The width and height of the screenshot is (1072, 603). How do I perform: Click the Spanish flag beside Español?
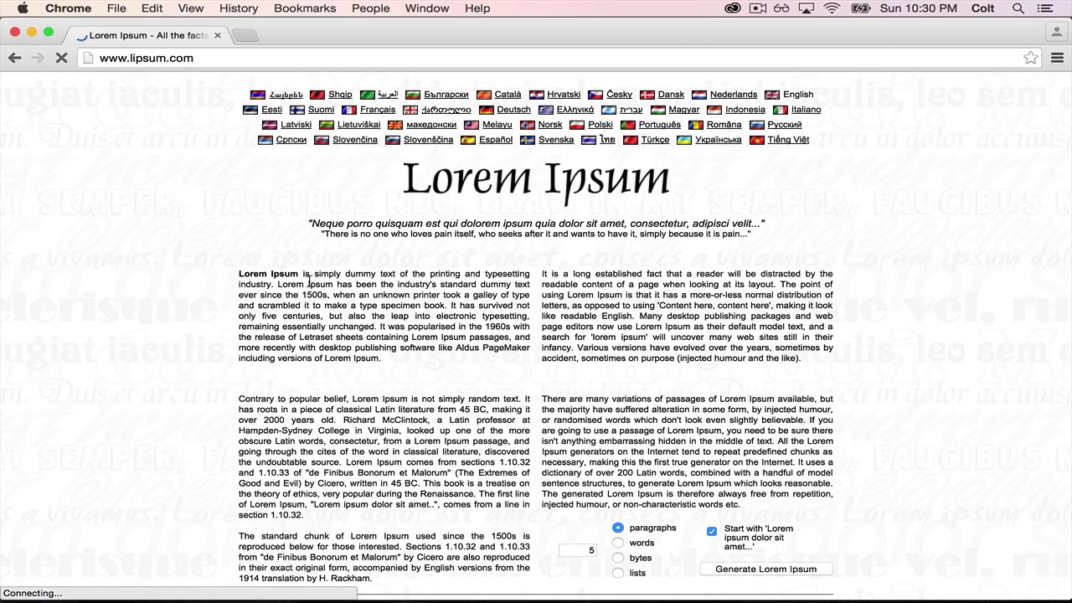468,140
